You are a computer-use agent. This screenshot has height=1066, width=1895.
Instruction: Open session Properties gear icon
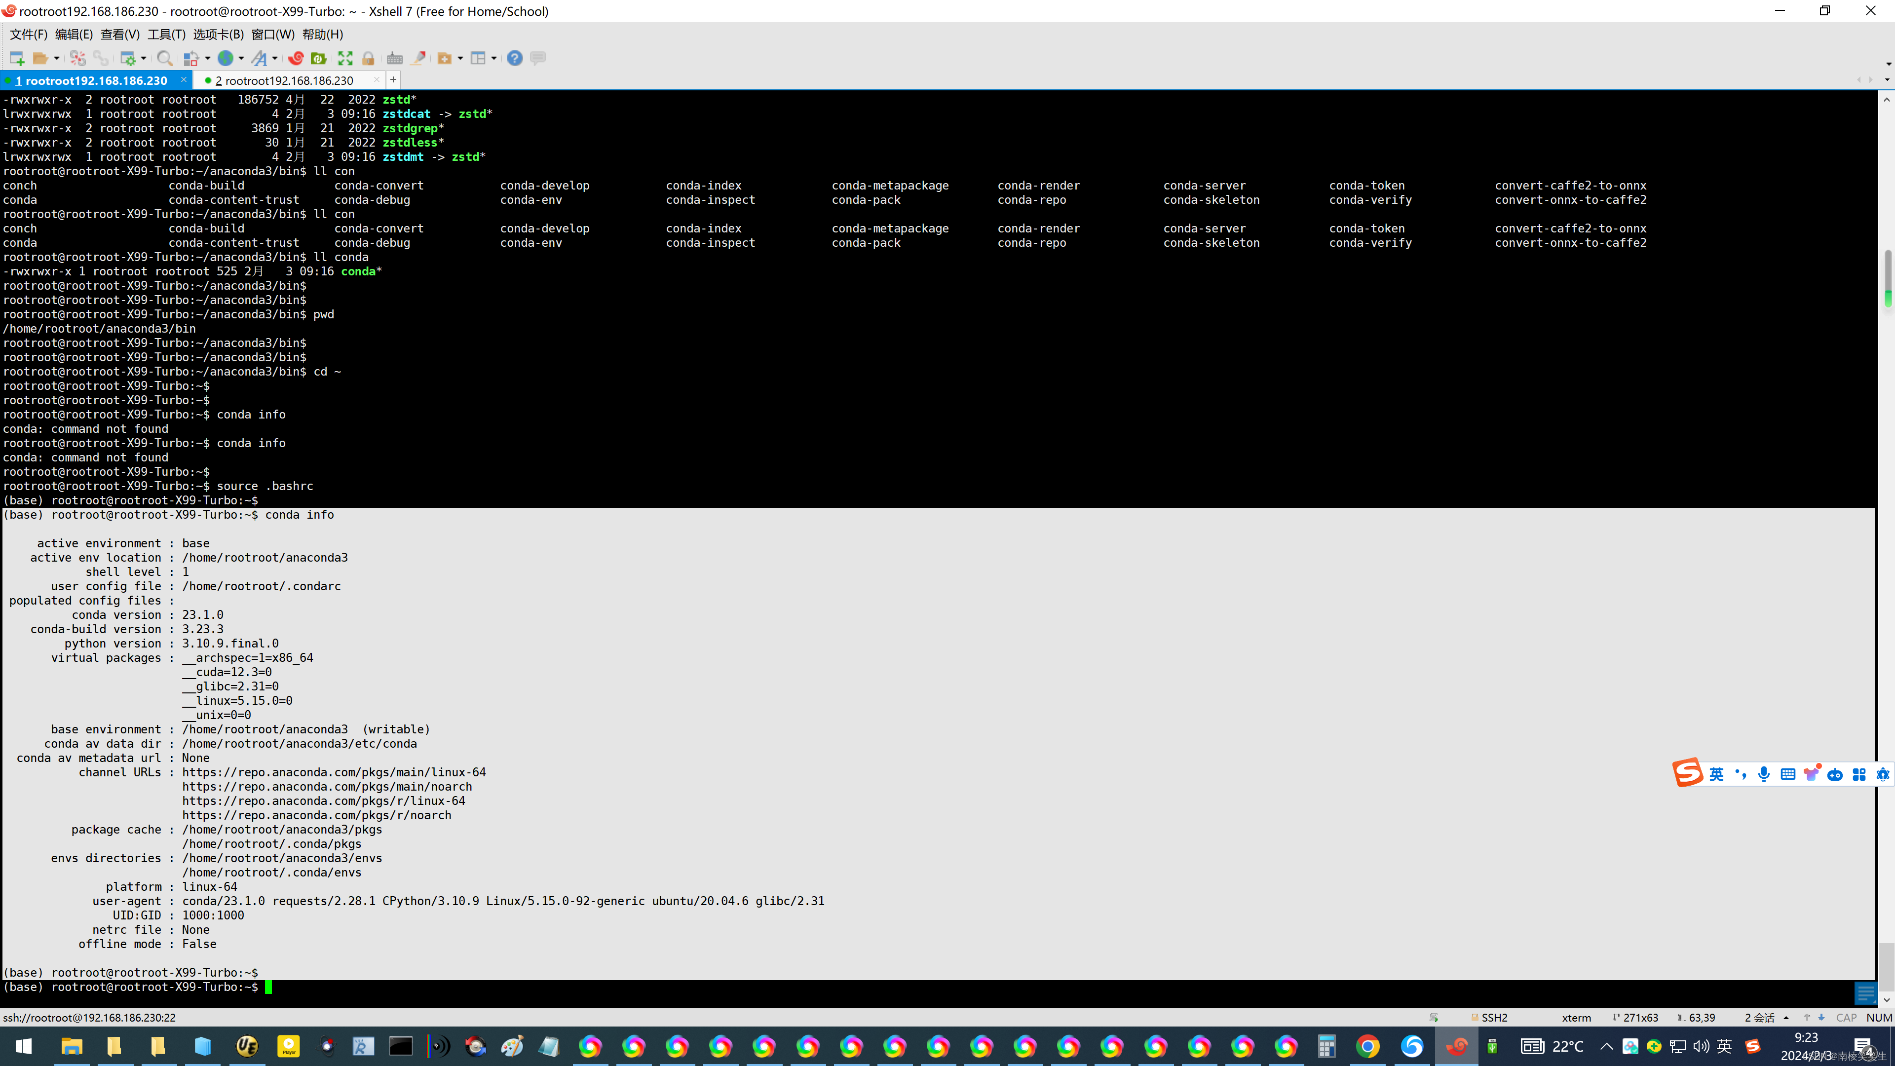pos(128,58)
